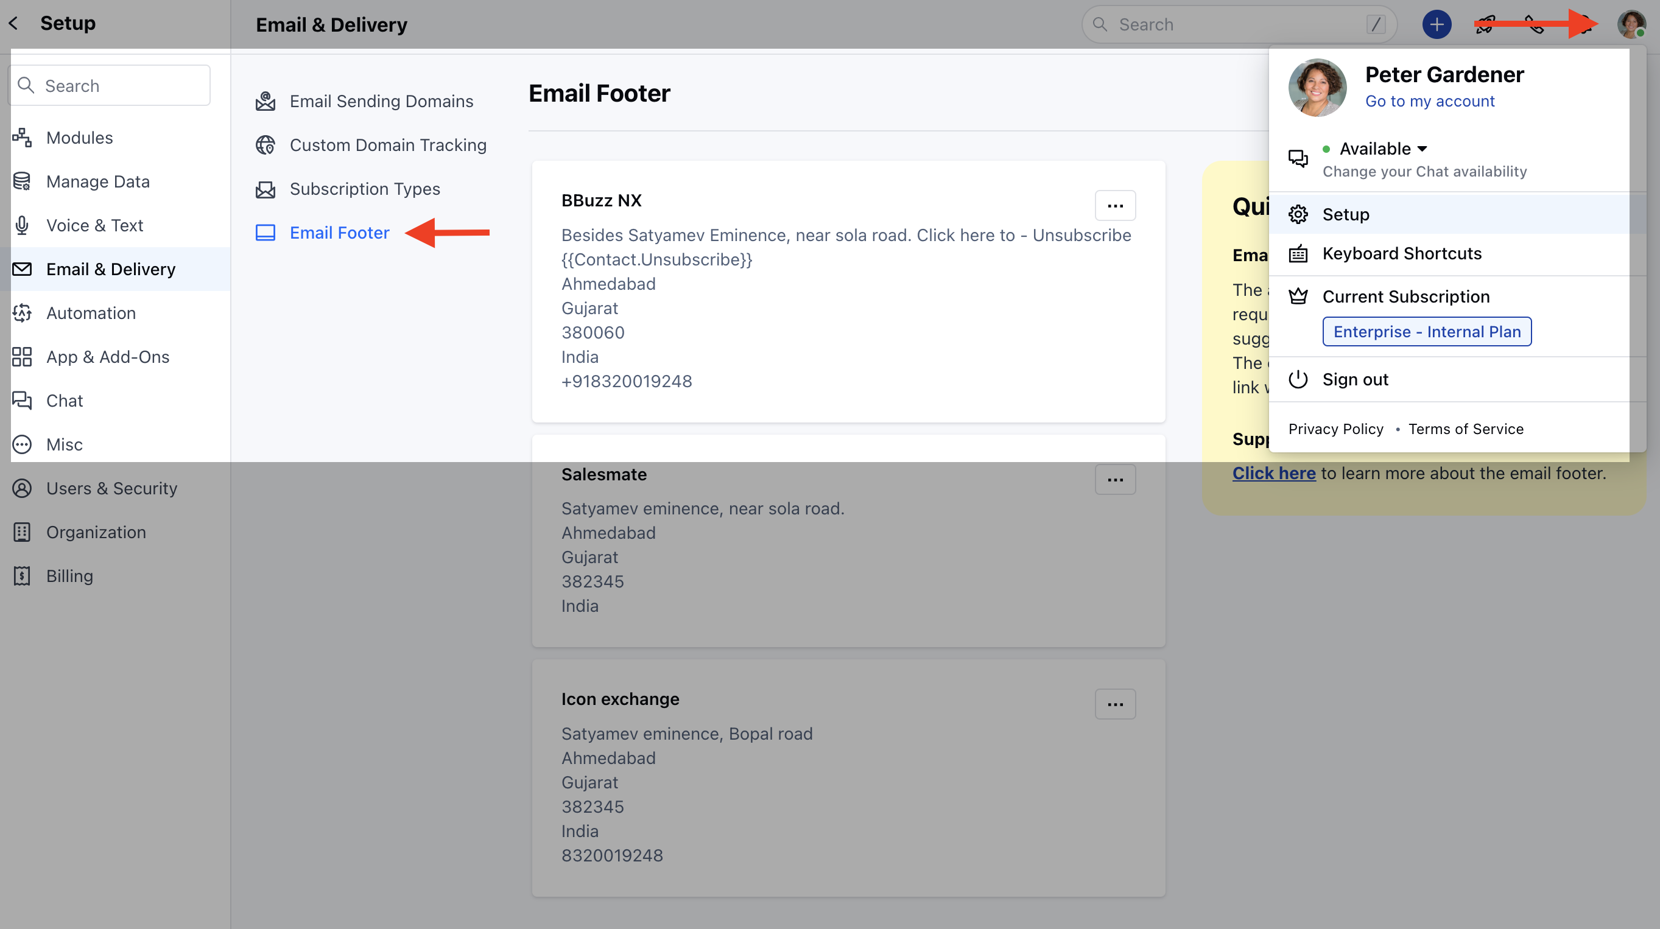Open Email Sending Domains section
The width and height of the screenshot is (1660, 929).
point(381,101)
